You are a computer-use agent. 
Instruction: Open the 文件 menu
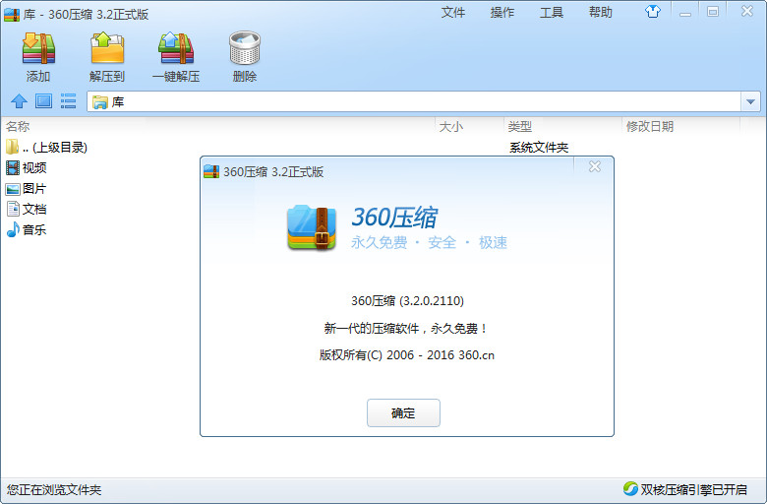pos(453,12)
